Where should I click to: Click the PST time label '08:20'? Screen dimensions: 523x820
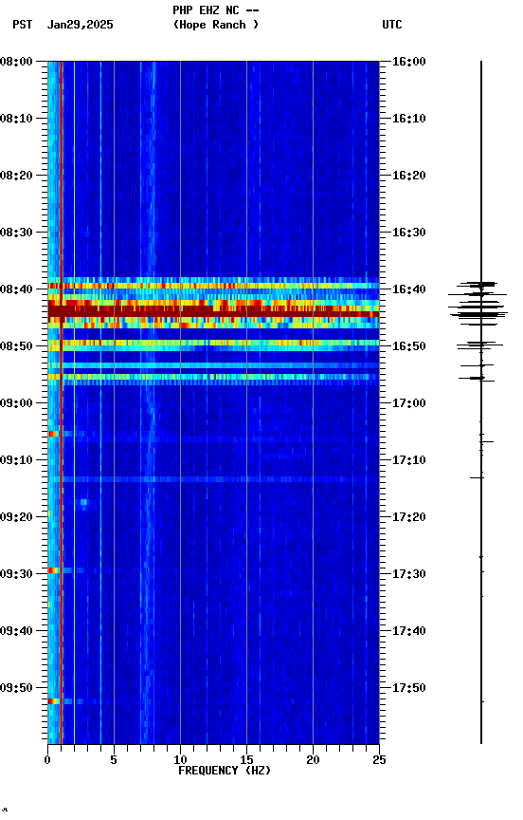point(16,176)
